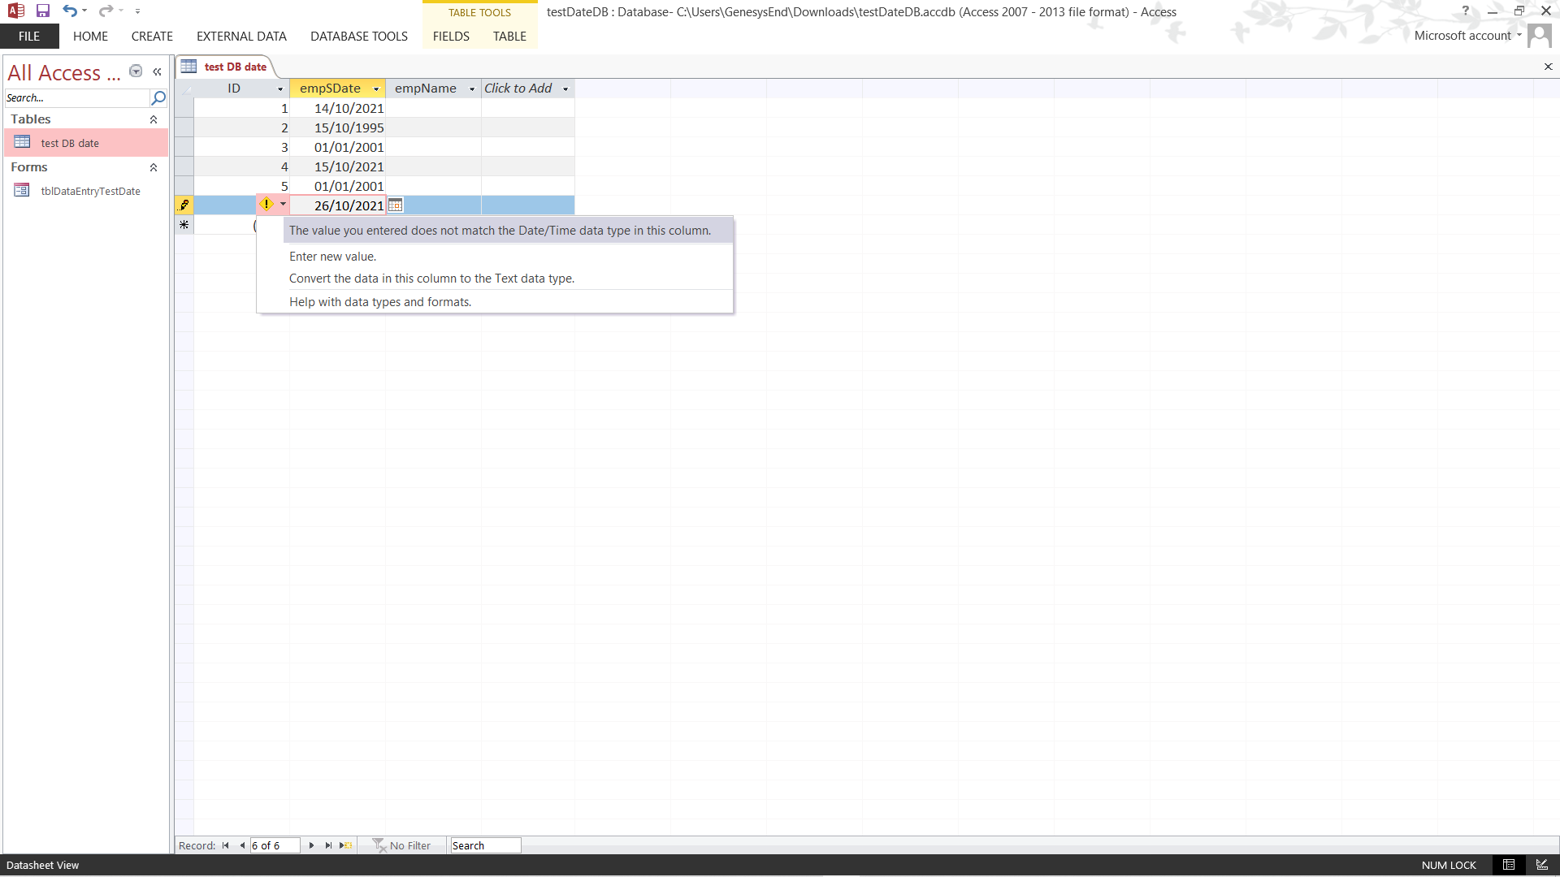Go to the next record
Viewport: 1560px width, 877px height.
tap(311, 845)
